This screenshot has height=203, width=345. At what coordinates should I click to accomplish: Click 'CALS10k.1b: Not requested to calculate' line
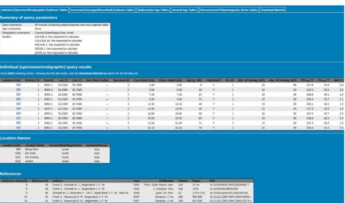click(x=58, y=41)
